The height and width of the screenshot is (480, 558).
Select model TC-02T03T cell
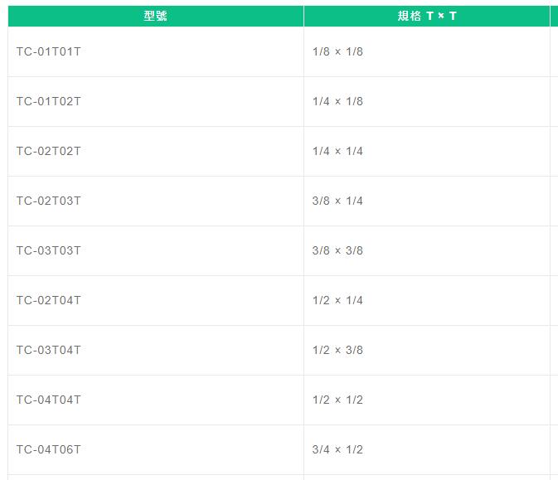pos(156,201)
